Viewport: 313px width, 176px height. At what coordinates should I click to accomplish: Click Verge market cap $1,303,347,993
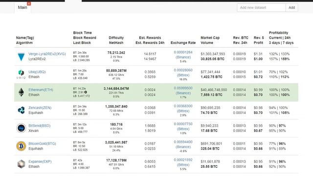pos(213,54)
